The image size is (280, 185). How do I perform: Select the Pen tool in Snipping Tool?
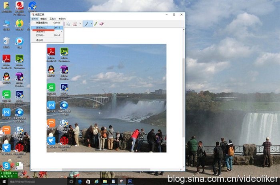[x=87, y=24]
